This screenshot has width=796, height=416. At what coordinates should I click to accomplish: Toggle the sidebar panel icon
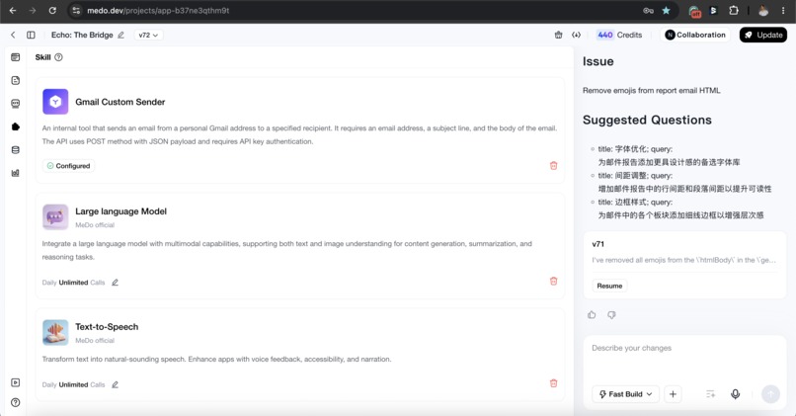(x=31, y=35)
